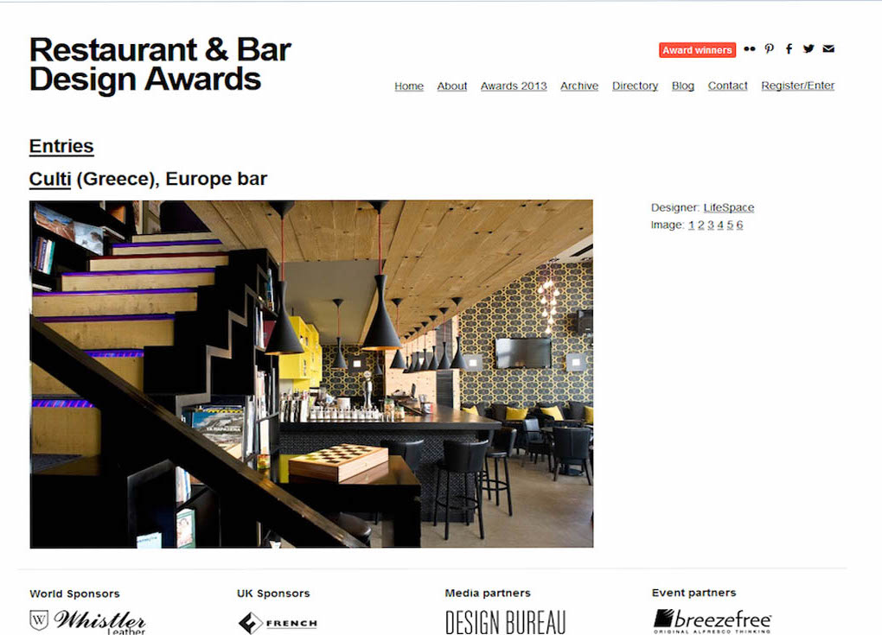882x635 pixels.
Task: Open the Pinterest icon link
Action: point(769,49)
